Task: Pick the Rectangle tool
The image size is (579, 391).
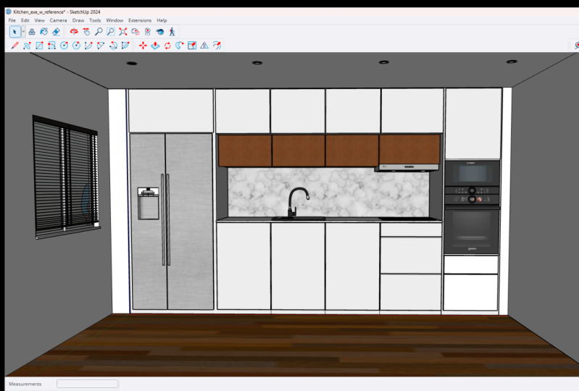Action: (x=39, y=46)
